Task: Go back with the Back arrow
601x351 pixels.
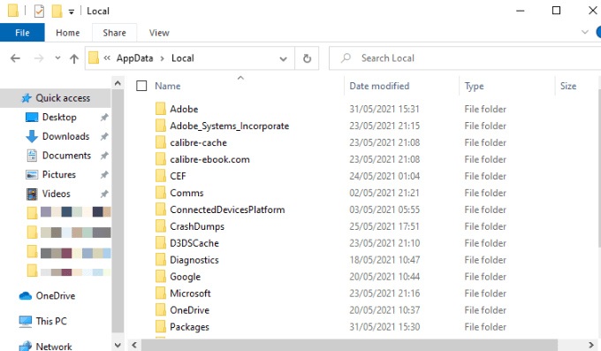Action: point(15,58)
